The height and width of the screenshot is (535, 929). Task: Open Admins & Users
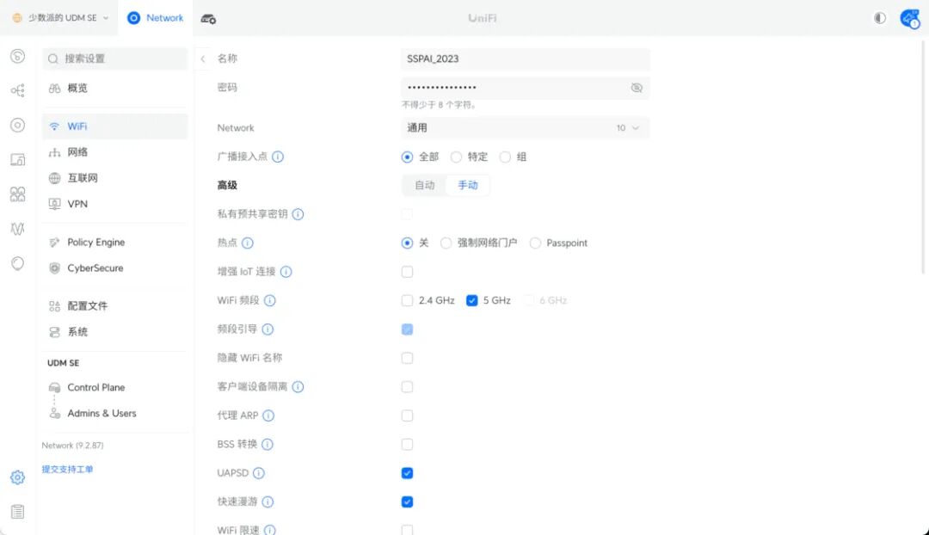coord(115,414)
